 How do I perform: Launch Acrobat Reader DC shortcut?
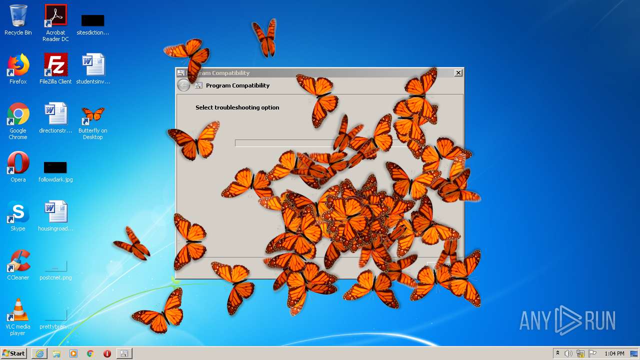(x=55, y=23)
